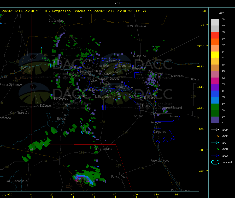Viewport: 235px width, 198px height.
Task: Click the 60 km x-axis tick label
Action: pyautogui.click(x=93, y=195)
